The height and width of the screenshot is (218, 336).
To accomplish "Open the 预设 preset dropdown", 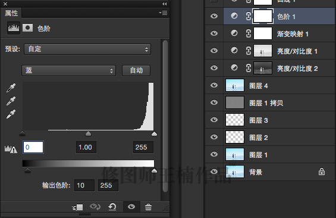I will [87, 49].
